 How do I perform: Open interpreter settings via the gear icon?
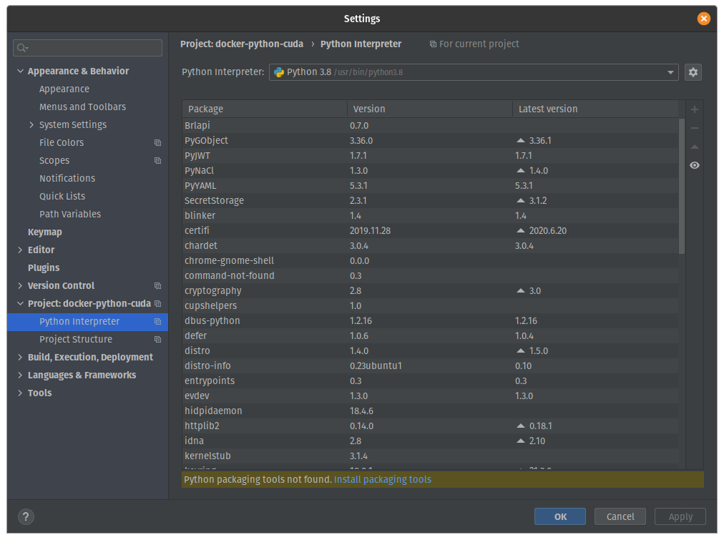pyautogui.click(x=693, y=72)
